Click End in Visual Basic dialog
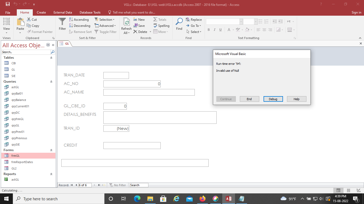Screen dimensions: 364x204 [249, 99]
